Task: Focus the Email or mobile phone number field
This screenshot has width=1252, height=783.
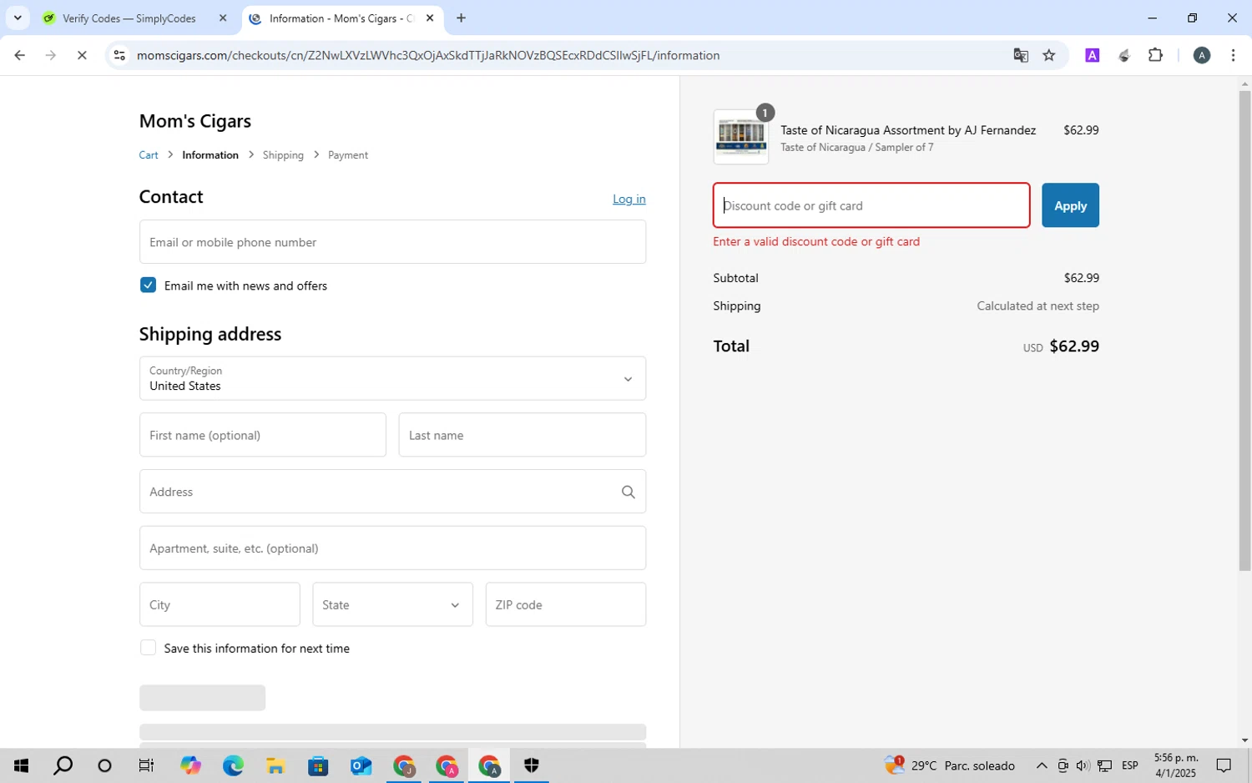Action: coord(392,242)
